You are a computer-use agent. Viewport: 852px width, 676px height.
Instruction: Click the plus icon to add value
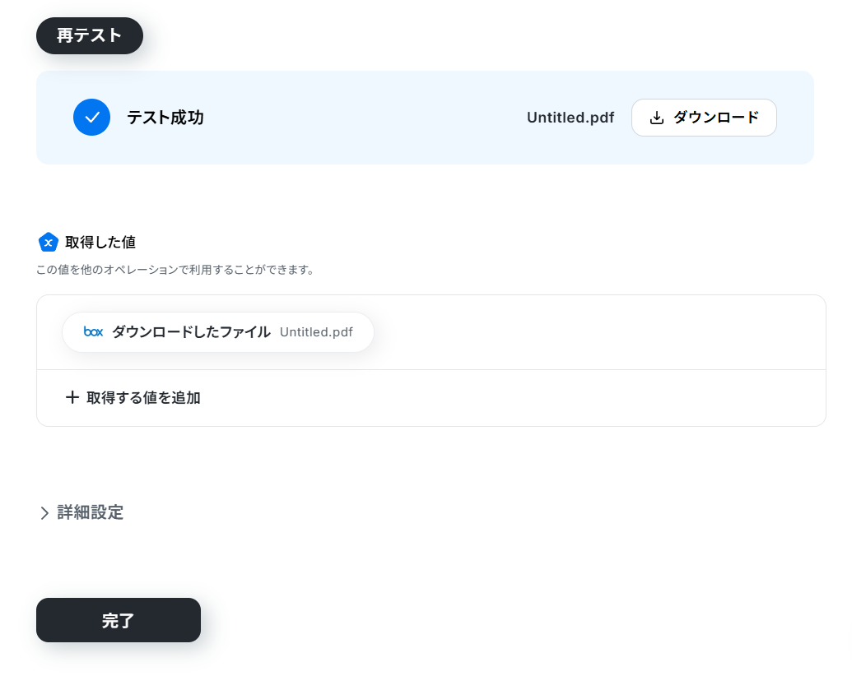click(72, 397)
